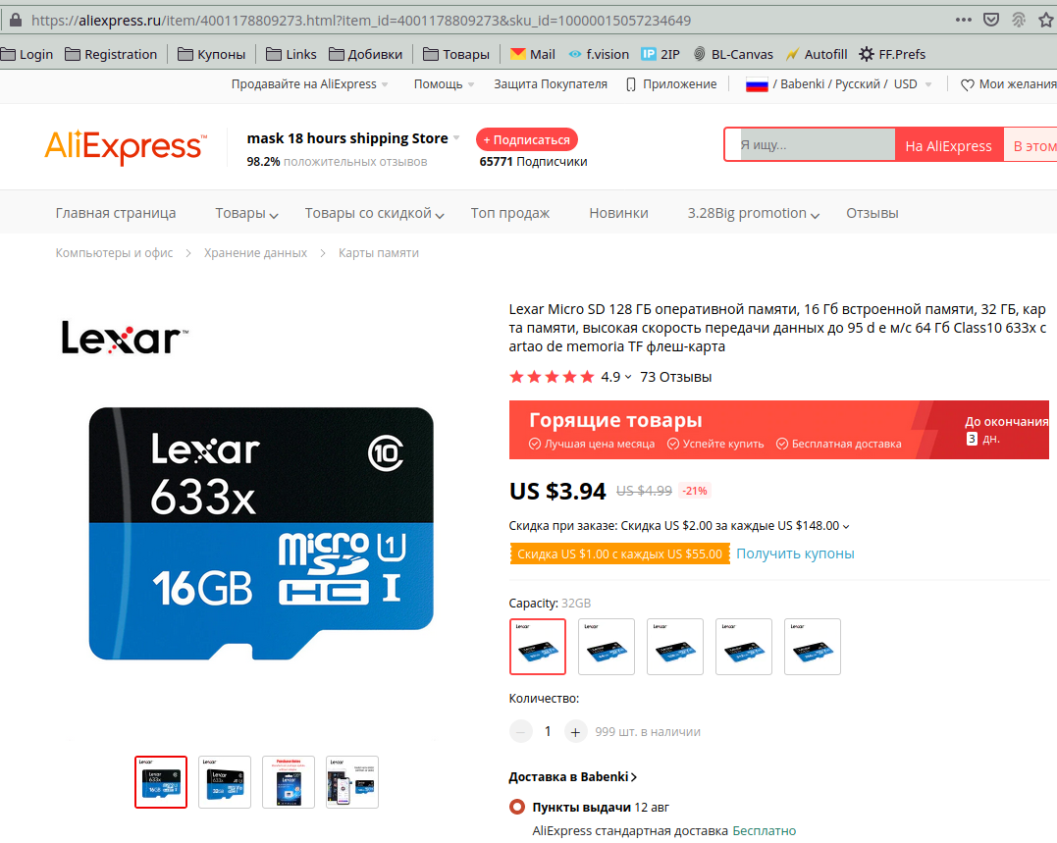
Task: Open the Новинки tab
Action: click(618, 214)
